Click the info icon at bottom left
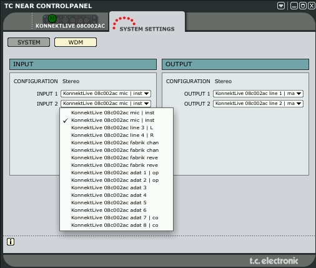 coord(11,242)
